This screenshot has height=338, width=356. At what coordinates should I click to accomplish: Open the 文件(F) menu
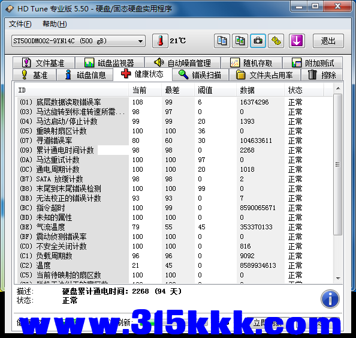[20, 24]
